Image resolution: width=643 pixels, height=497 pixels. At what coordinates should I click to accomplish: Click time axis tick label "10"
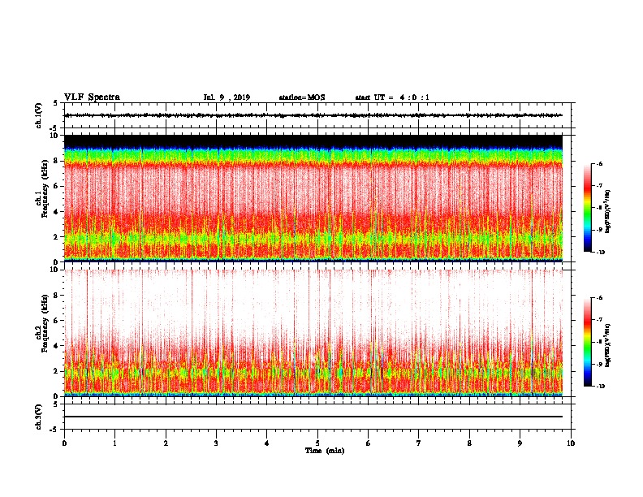click(571, 443)
